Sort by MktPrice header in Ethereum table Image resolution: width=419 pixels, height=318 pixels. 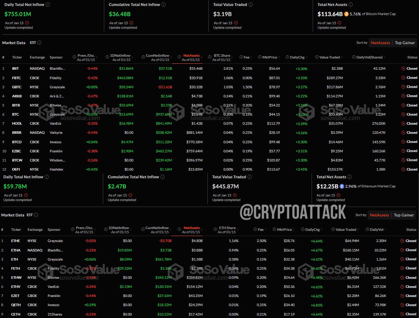pos(284,230)
